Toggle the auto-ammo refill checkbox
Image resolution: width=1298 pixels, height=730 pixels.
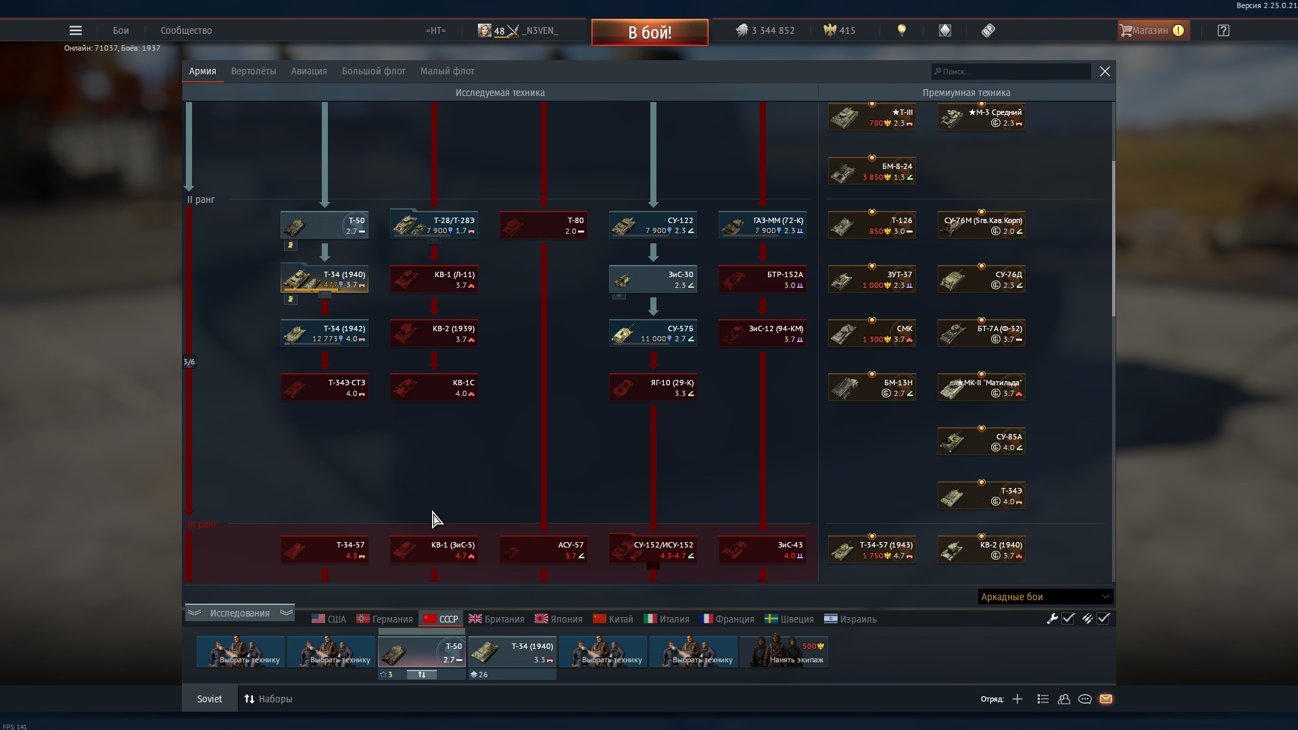(x=1103, y=618)
